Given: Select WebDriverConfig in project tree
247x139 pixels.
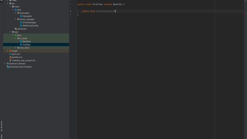Looking at the screenshot, I should 30,26.
